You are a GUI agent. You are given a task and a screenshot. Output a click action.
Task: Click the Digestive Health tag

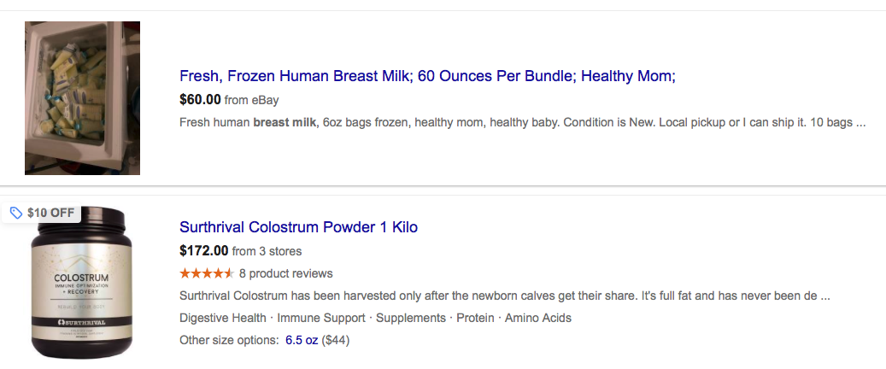click(x=223, y=318)
